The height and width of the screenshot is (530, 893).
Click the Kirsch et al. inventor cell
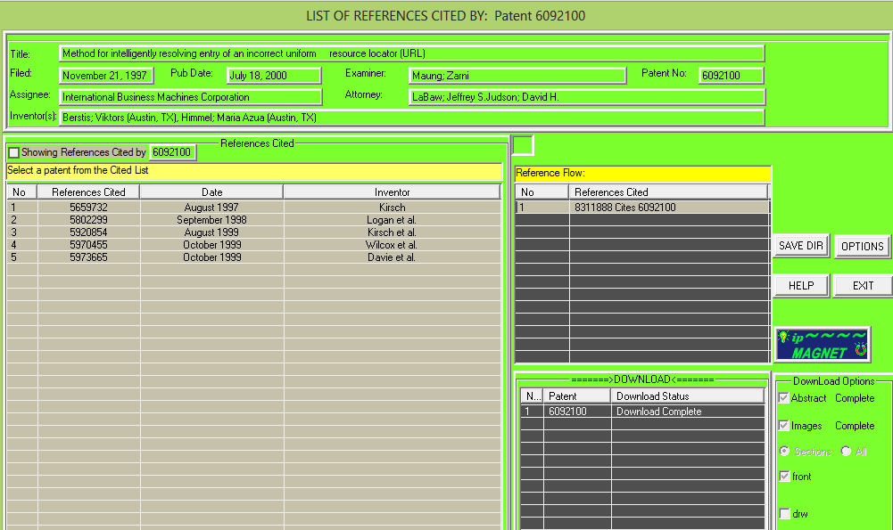coord(392,232)
